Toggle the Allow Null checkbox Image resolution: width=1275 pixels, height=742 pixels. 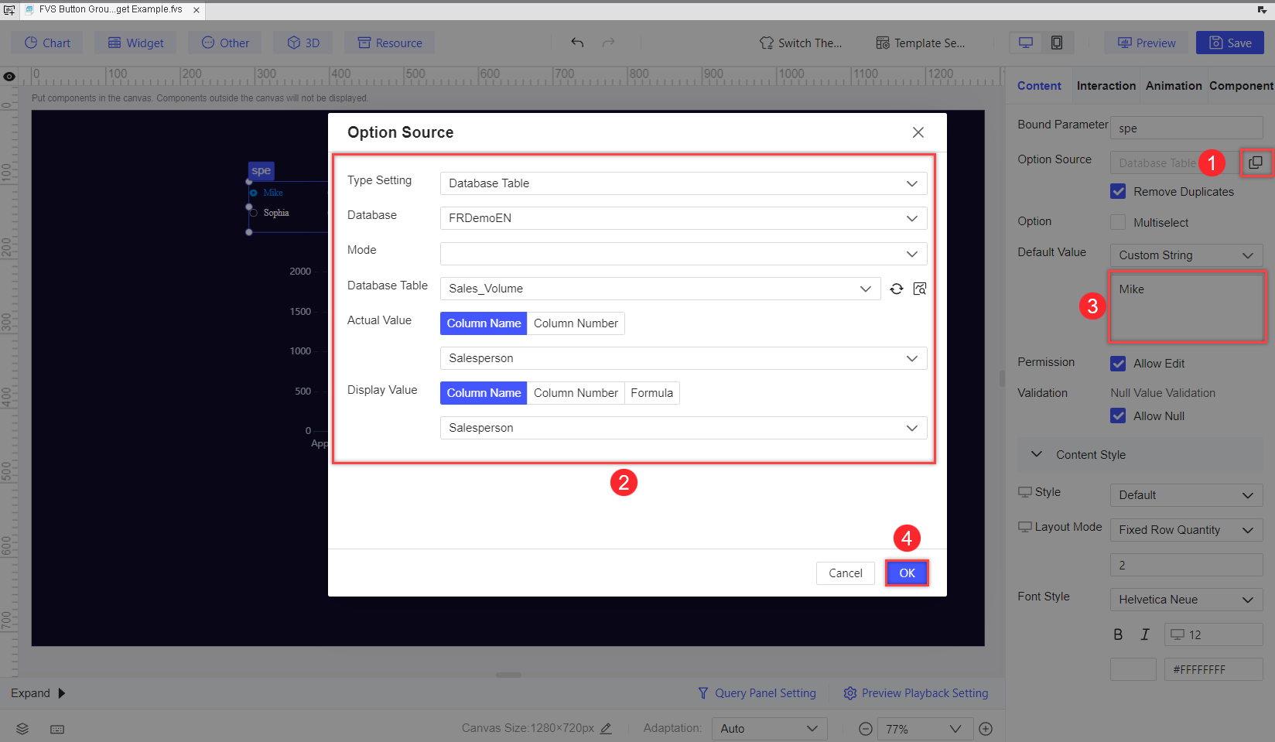pos(1118,415)
